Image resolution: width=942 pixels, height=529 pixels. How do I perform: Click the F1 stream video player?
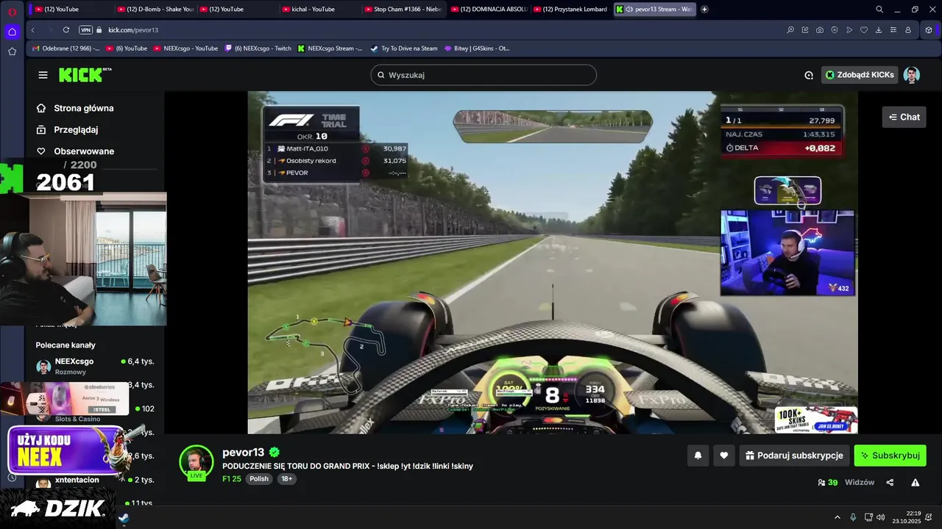coord(553,262)
